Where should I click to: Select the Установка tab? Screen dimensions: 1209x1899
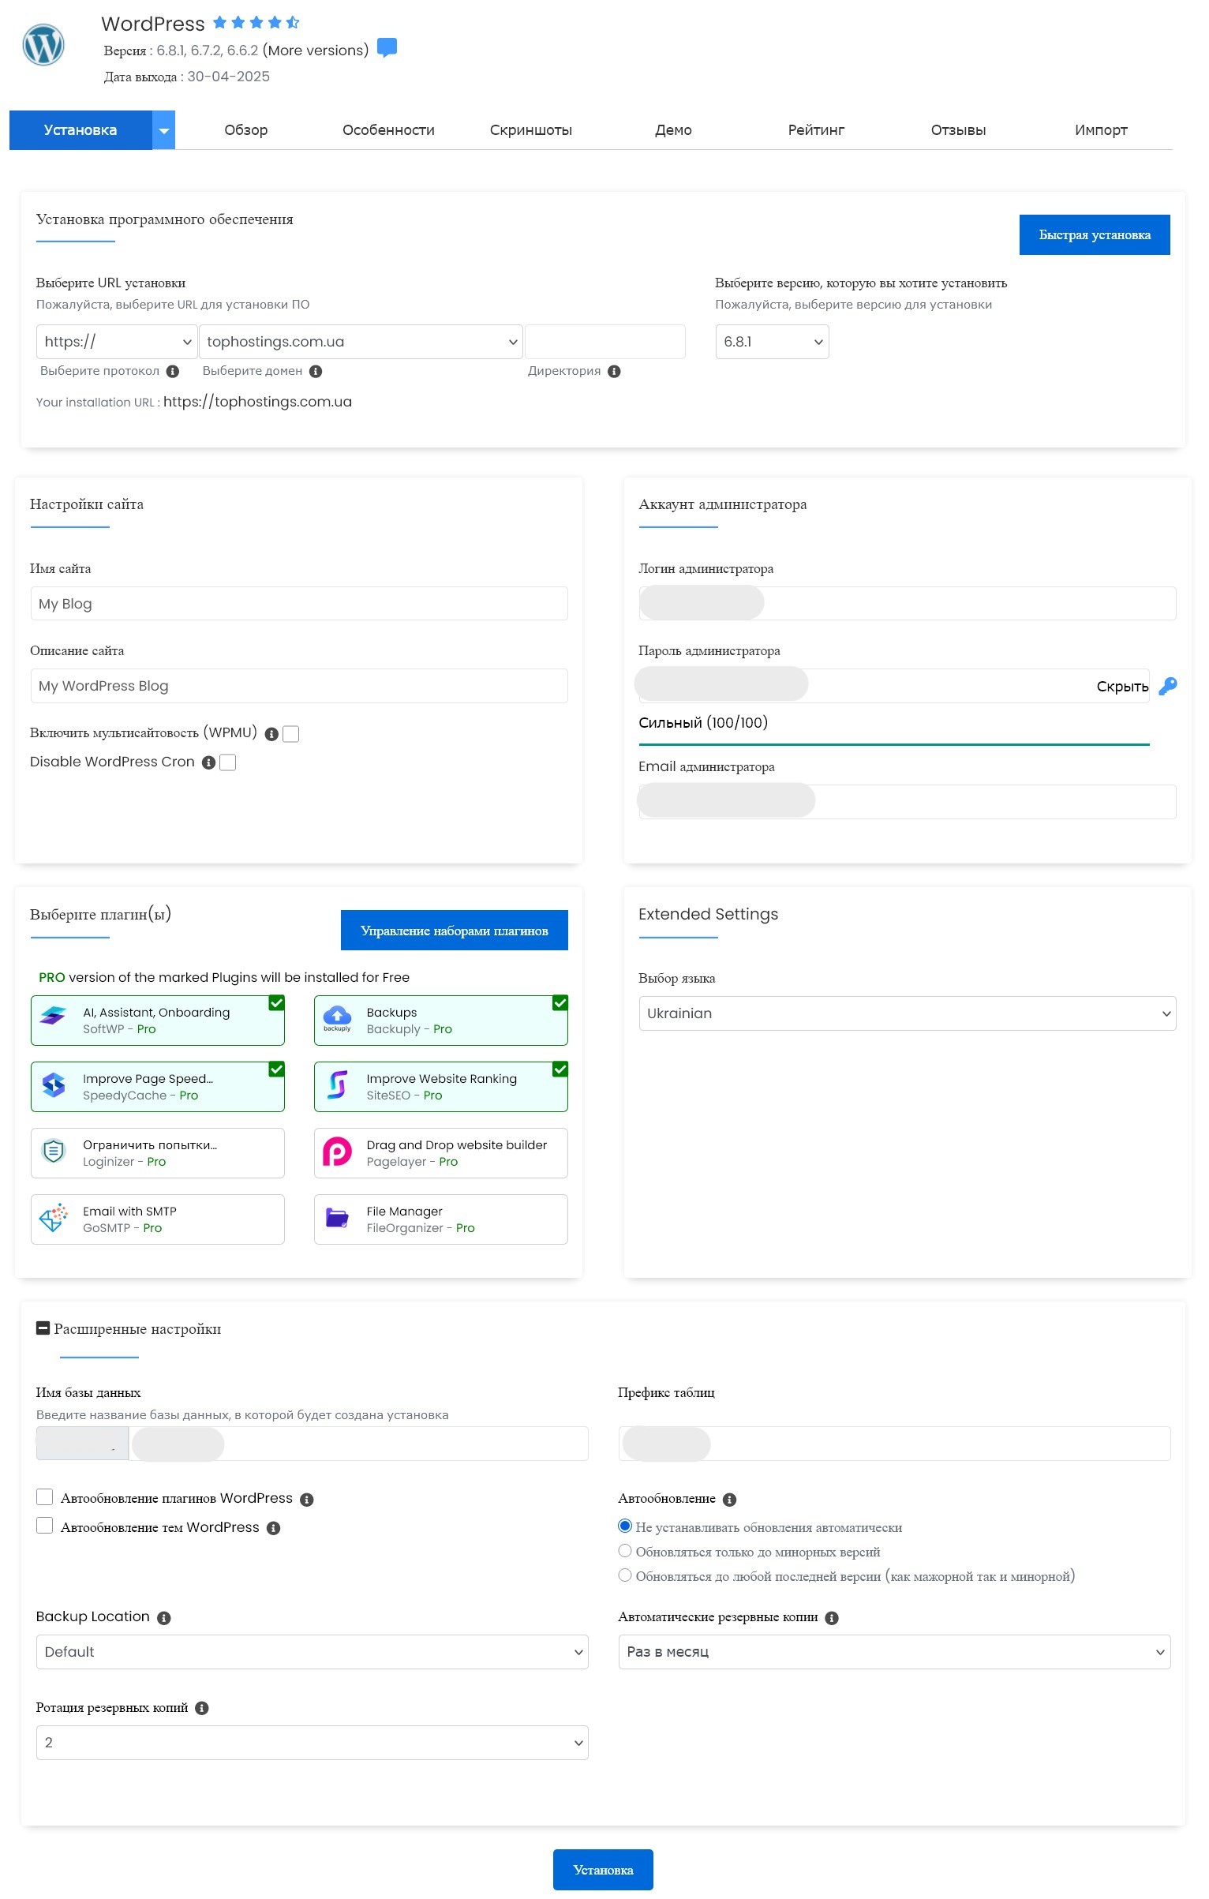80,130
